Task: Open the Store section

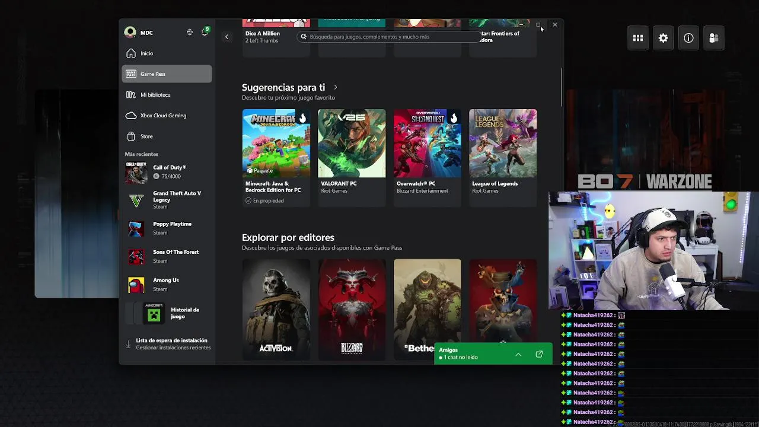Action: (167, 136)
